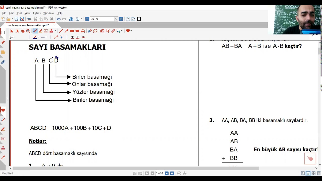
Task: Expand the dropdown arrow beside the grid icon
Action: tap(81, 19)
